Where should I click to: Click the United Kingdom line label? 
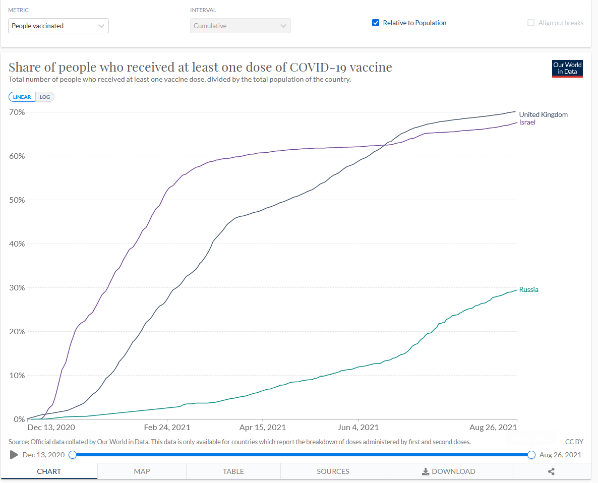(543, 114)
